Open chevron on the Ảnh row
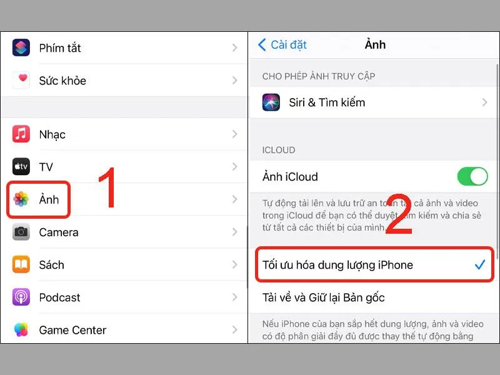This screenshot has width=500, height=375. (x=235, y=199)
